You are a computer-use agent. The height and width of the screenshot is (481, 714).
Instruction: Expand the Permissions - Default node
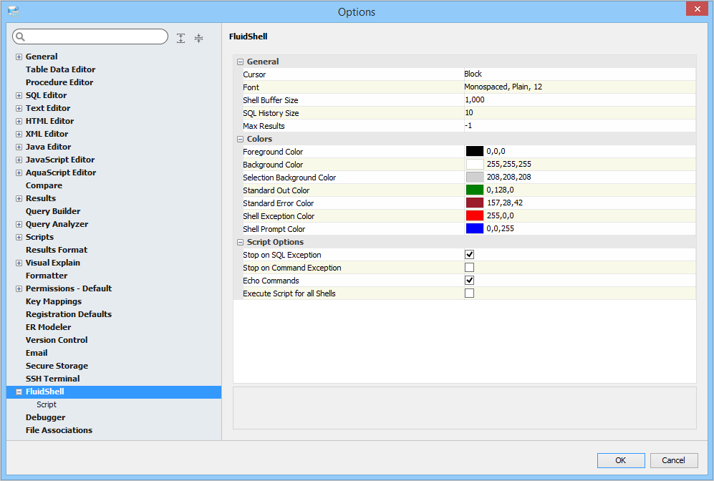(19, 288)
